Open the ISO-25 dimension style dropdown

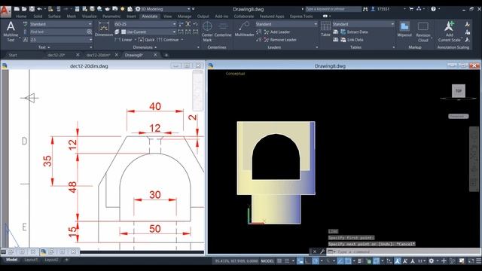pos(145,24)
